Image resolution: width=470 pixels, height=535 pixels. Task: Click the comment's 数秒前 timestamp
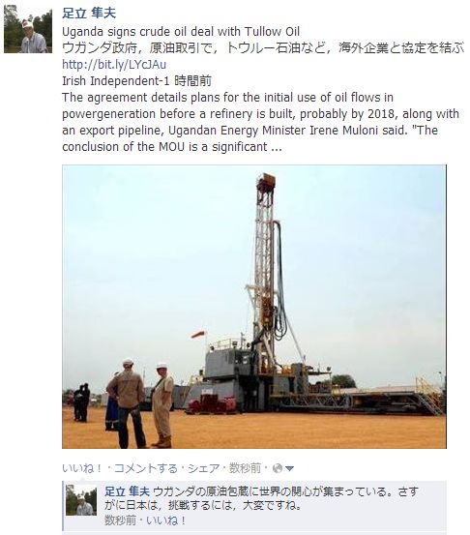120,520
